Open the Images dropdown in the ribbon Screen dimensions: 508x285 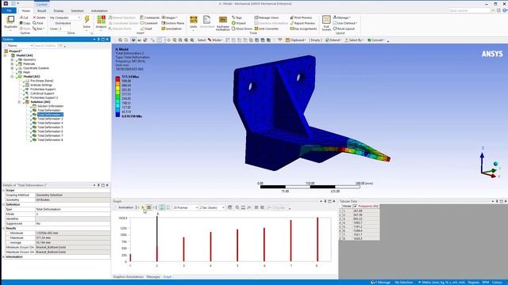pyautogui.click(x=169, y=17)
